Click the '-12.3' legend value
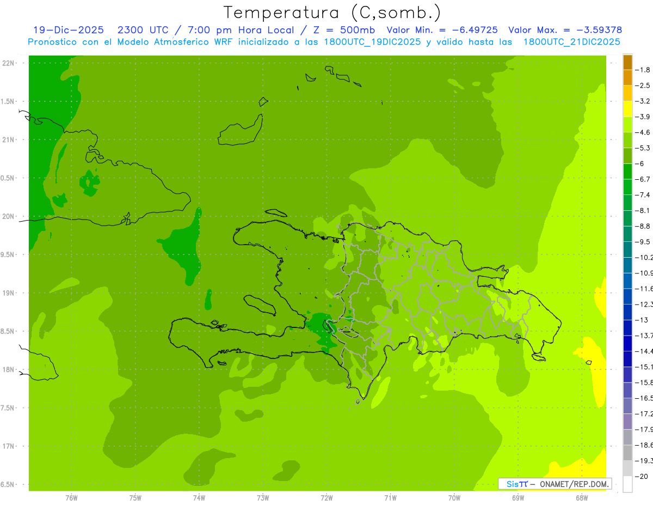 [x=644, y=304]
